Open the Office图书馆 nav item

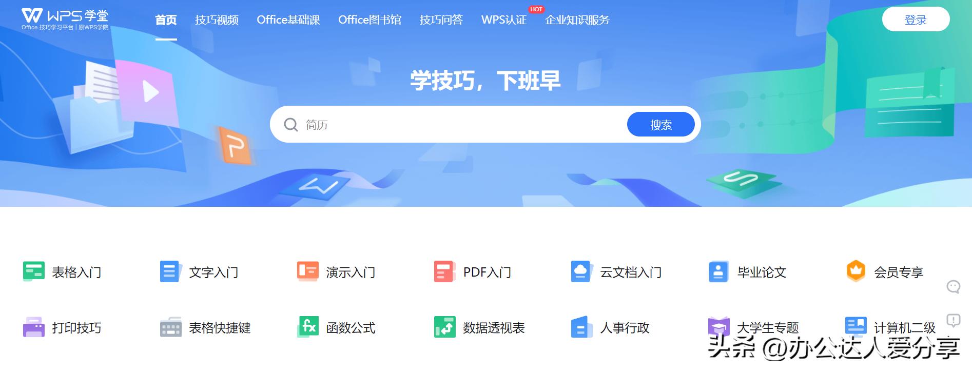pos(370,20)
